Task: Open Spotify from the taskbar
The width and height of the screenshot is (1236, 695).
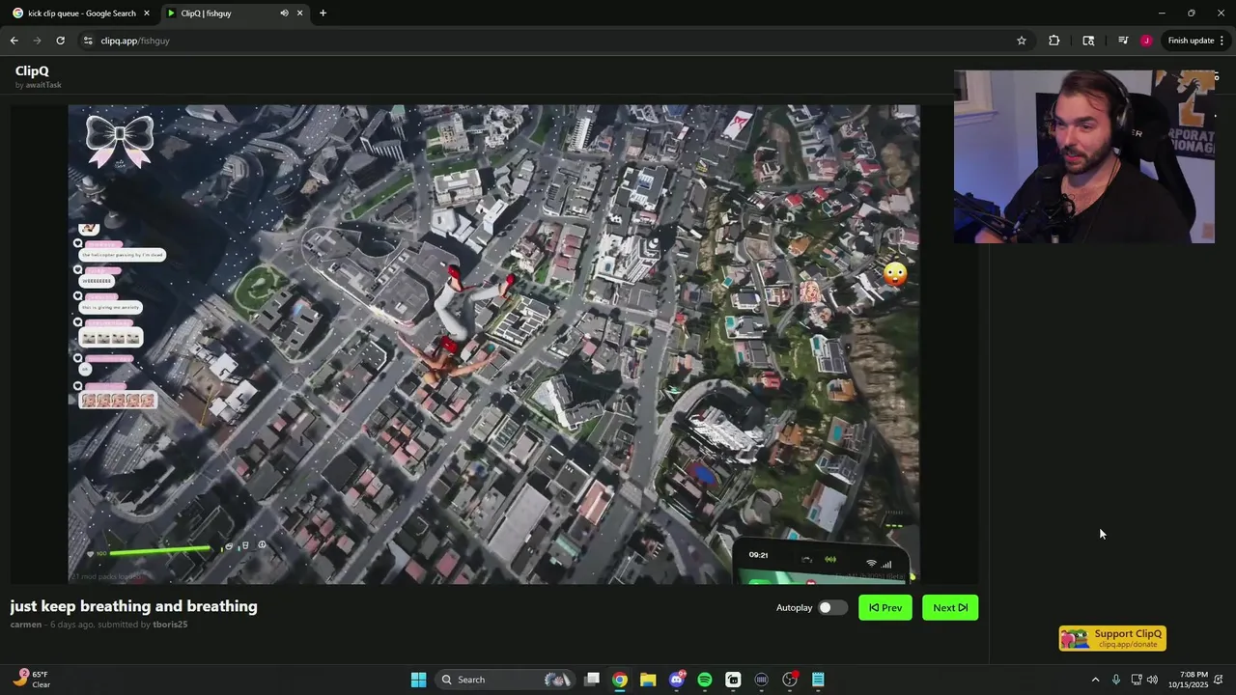Action: 705,680
